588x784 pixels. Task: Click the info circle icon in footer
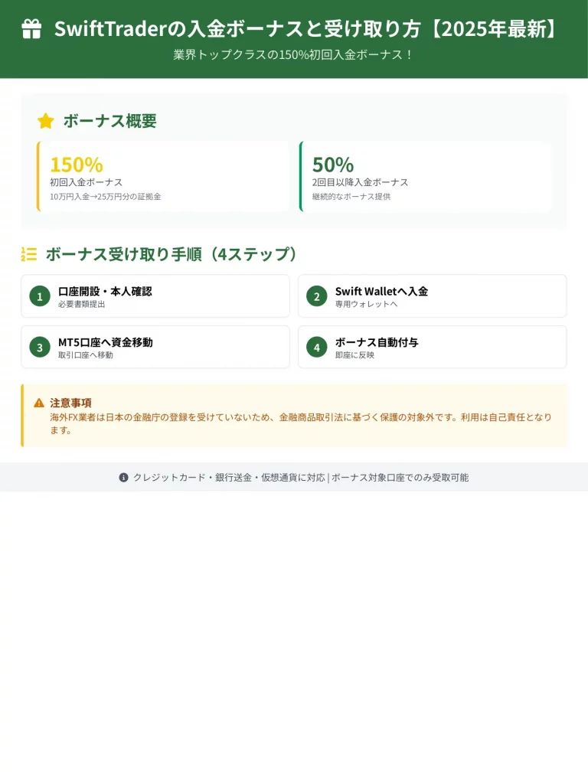pyautogui.click(x=123, y=477)
